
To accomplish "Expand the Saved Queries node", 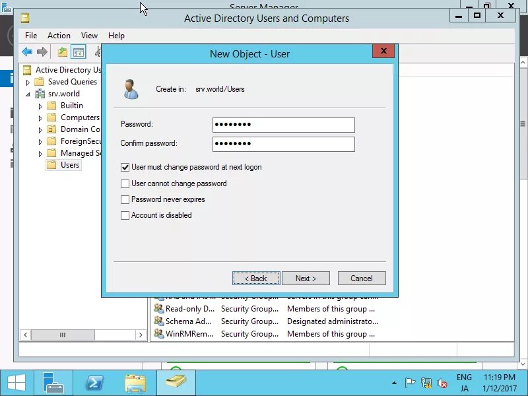I will 28,82.
